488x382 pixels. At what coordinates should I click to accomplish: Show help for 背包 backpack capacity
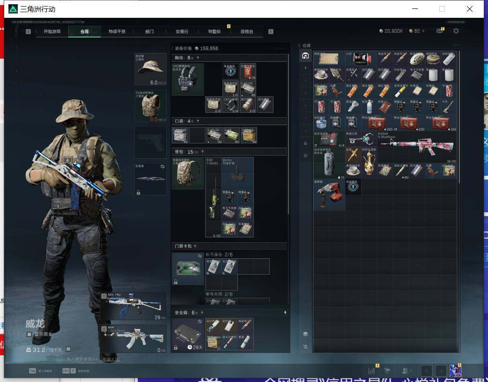(x=202, y=152)
